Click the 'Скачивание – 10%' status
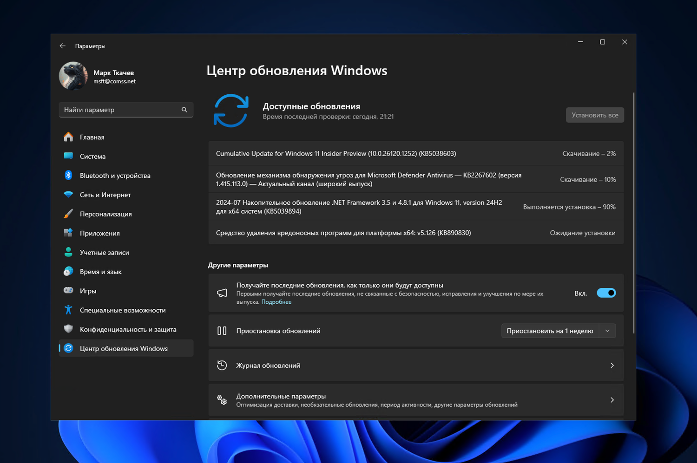Screen dimensions: 697x463 [588, 179]
